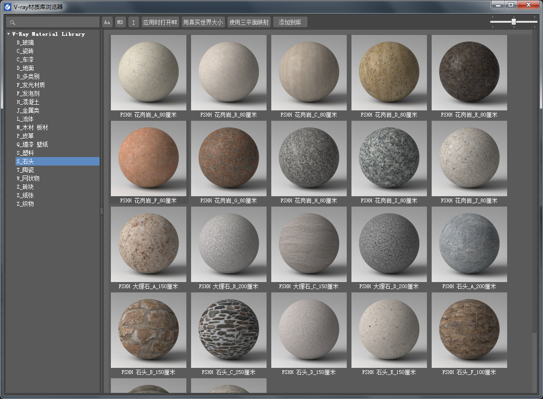Select the 石头_D_150厘米 material thumbnail

pyautogui.click(x=309, y=330)
